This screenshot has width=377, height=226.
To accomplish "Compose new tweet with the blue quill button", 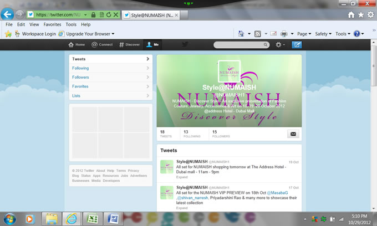I will (297, 45).
